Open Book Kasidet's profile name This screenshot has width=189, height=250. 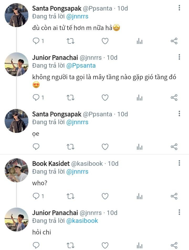point(51,163)
